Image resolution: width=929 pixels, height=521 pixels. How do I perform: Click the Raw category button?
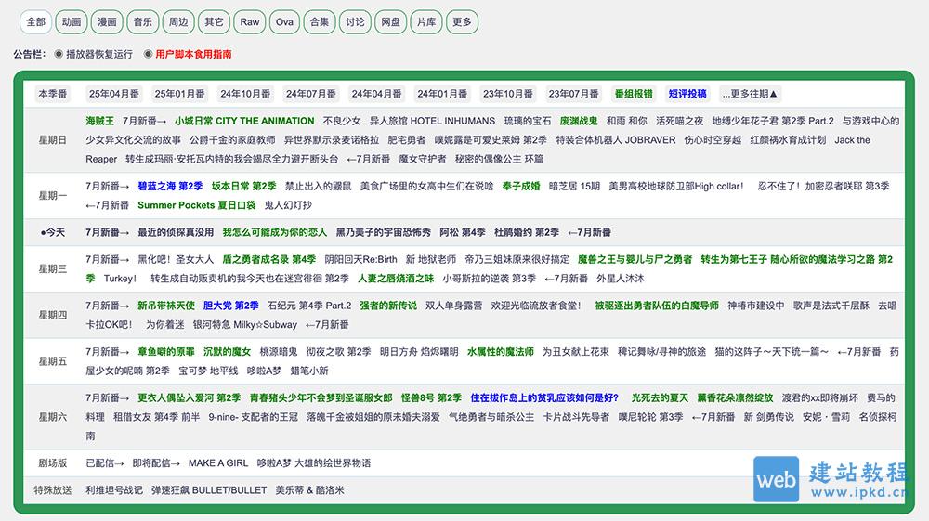249,22
